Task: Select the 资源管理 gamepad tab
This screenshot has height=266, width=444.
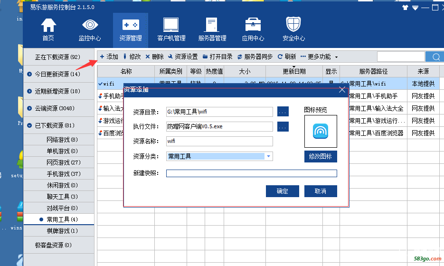Action: coord(131,30)
